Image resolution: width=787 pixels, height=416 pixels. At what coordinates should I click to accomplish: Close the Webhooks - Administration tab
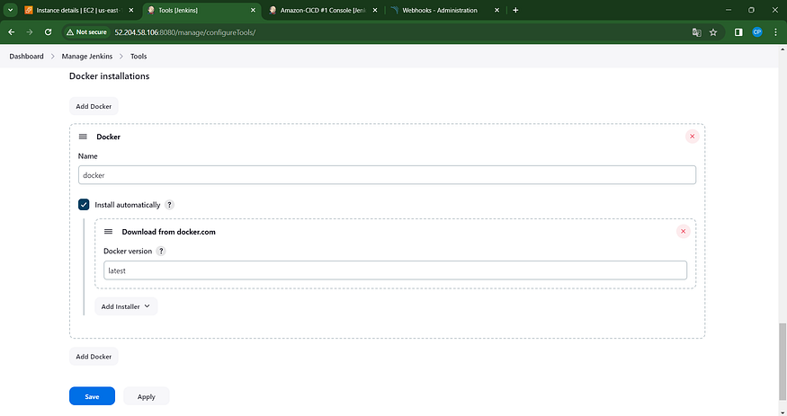[496, 10]
